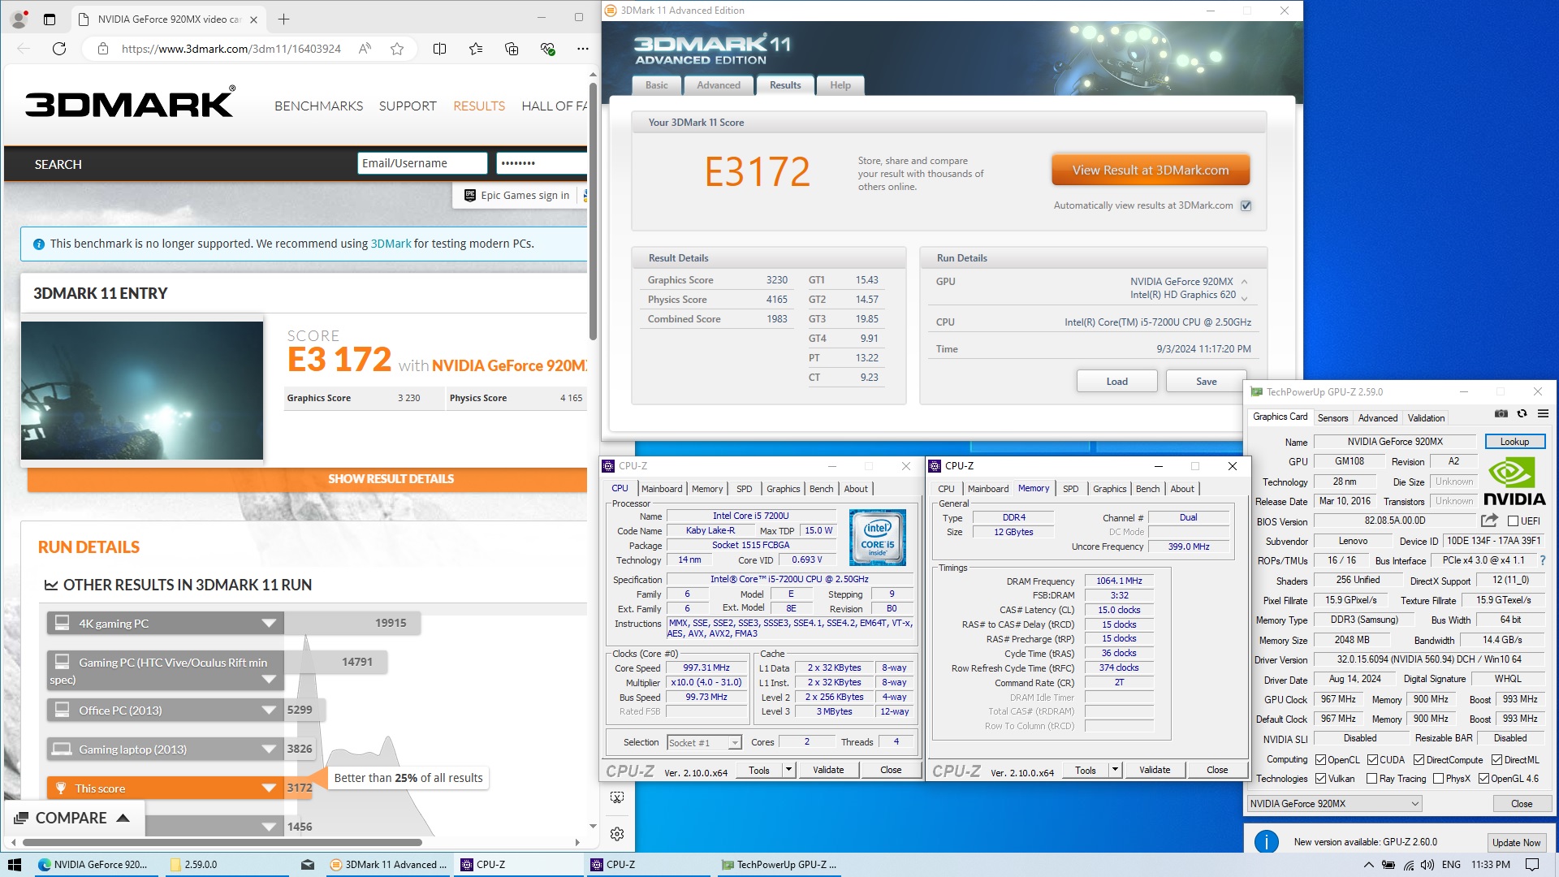This screenshot has width=1559, height=877.
Task: Click the Load button in Run Details
Action: click(1116, 382)
